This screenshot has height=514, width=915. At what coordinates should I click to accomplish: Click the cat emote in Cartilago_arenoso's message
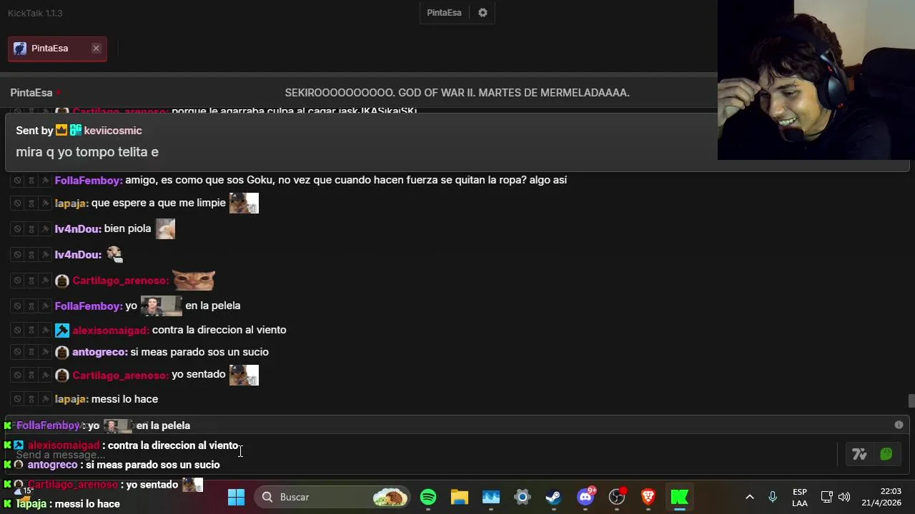(x=194, y=280)
